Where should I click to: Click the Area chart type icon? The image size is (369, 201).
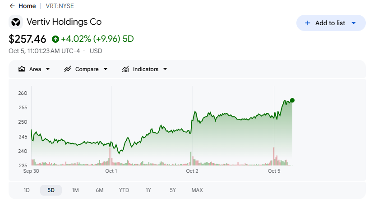pyautogui.click(x=22, y=69)
